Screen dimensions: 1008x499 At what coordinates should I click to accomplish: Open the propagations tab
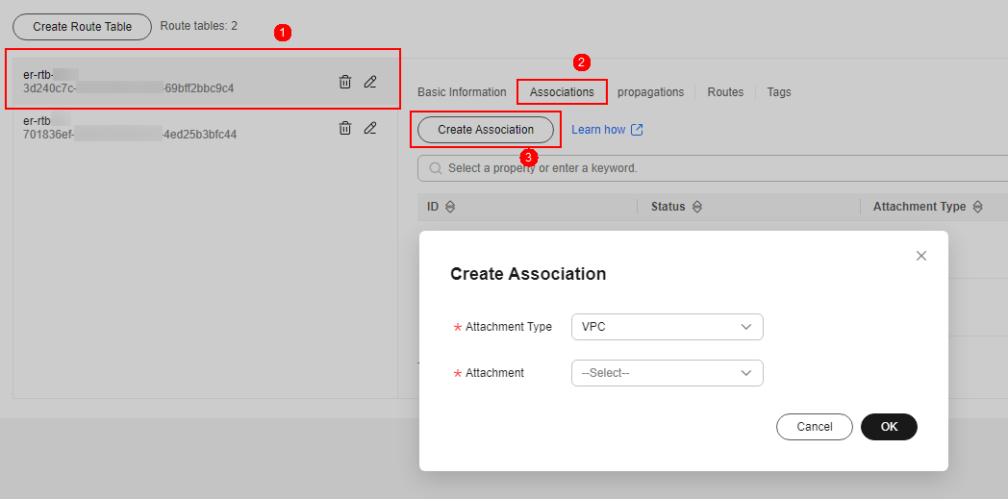coord(650,92)
